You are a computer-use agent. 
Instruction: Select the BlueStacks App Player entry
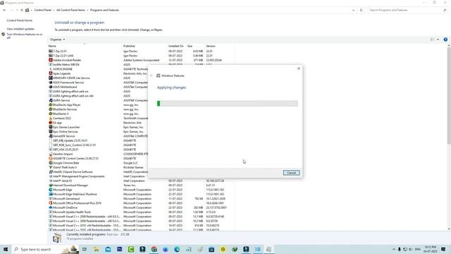66,105
